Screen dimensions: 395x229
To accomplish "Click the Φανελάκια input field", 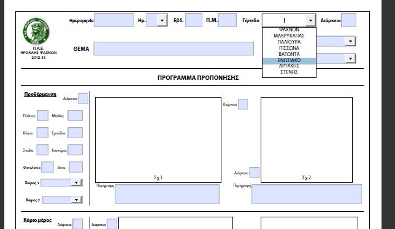I will pyautogui.click(x=47, y=167).
